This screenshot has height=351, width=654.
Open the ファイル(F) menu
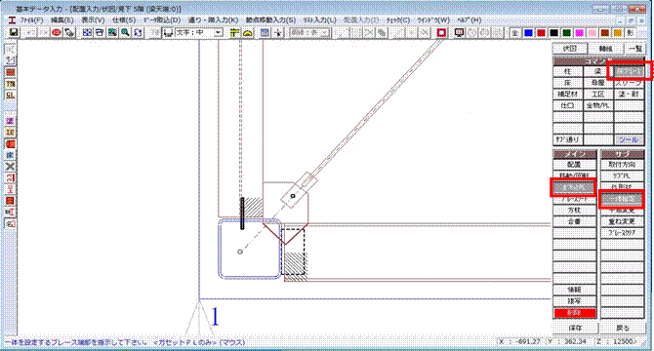coord(31,19)
